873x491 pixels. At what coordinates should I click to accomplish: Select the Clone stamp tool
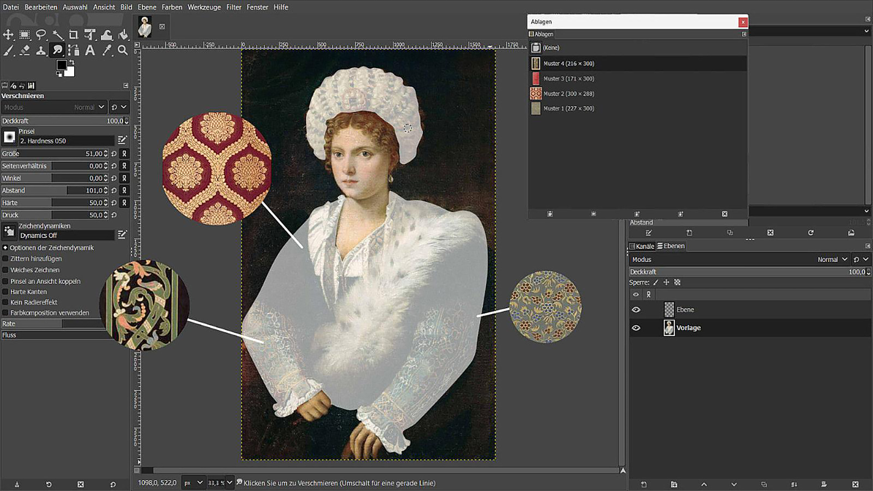coord(41,51)
